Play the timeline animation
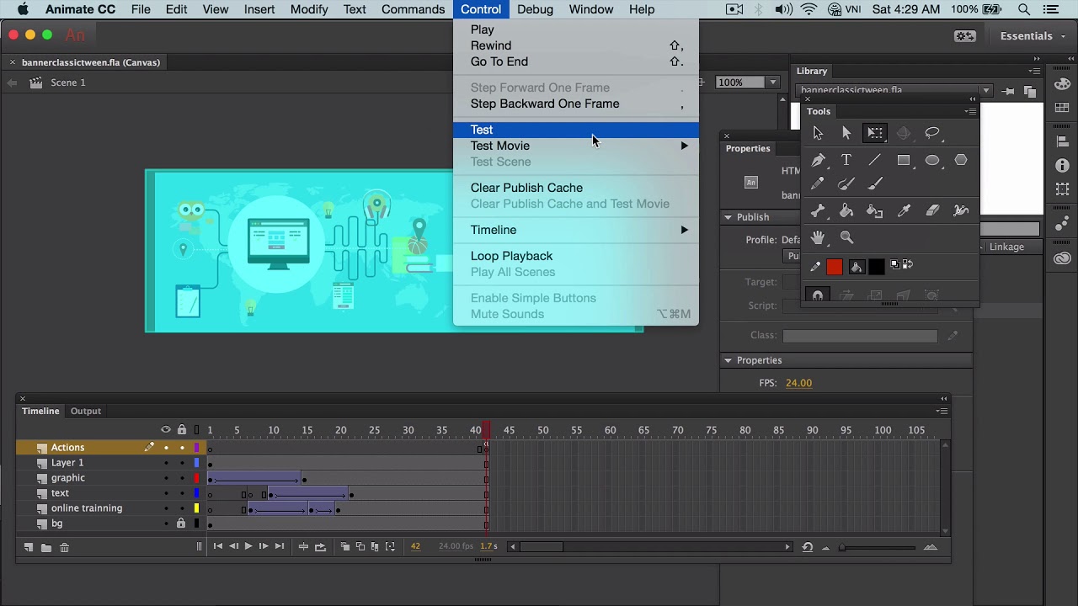The image size is (1078, 606). (x=248, y=547)
